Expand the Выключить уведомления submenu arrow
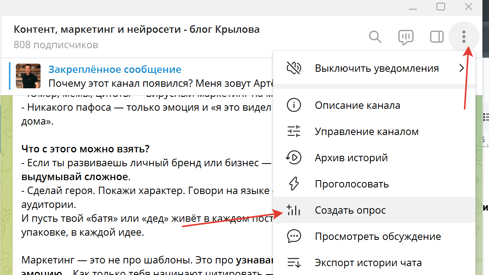489x275 pixels. [462, 68]
